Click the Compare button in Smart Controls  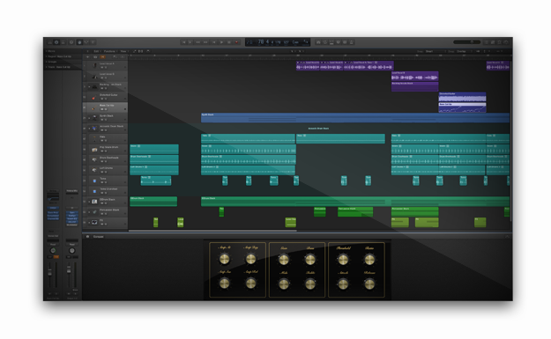pyautogui.click(x=98, y=237)
